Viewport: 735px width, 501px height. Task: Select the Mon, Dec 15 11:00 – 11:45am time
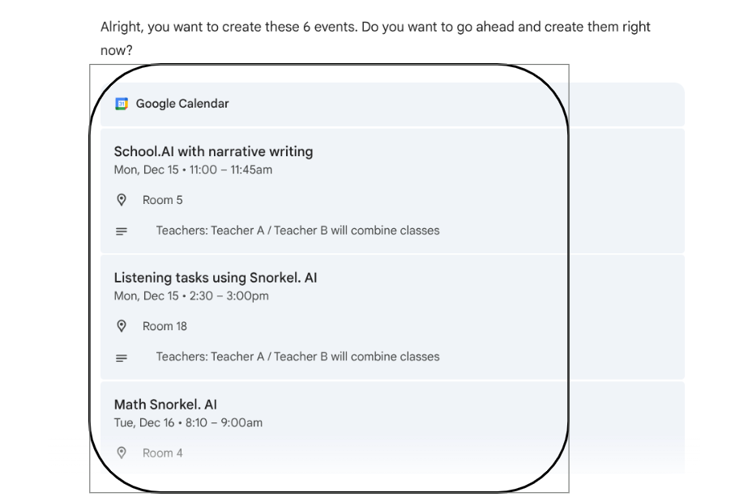193,170
